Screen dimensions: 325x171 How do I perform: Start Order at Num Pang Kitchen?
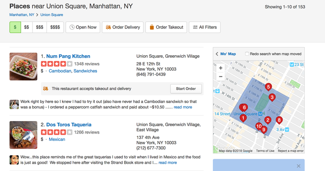pyautogui.click(x=186, y=89)
